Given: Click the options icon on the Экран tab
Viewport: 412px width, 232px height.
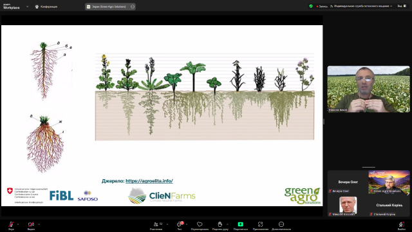Looking at the screenshot, I should tap(133, 6).
